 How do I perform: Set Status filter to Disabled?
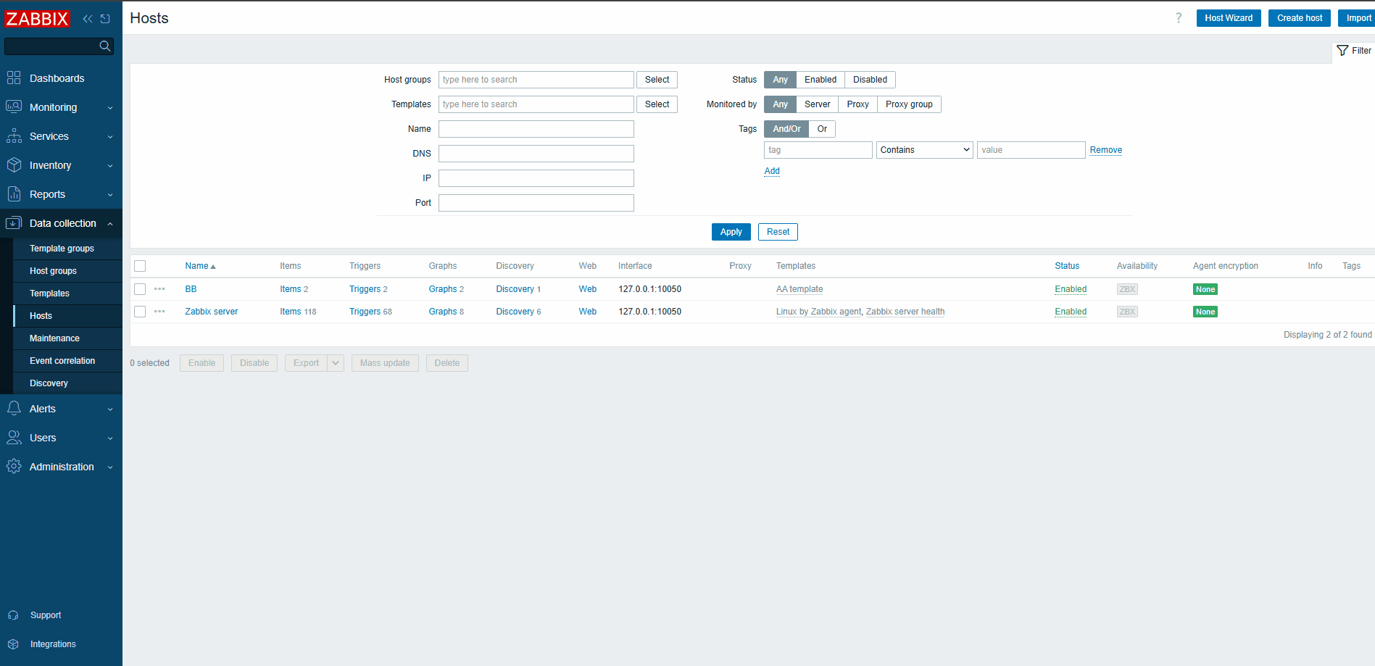point(870,80)
